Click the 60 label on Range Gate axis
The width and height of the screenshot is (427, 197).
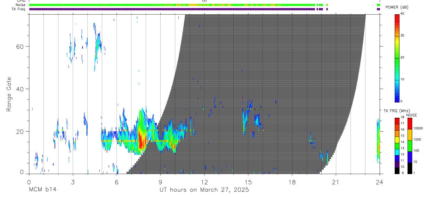[21, 47]
